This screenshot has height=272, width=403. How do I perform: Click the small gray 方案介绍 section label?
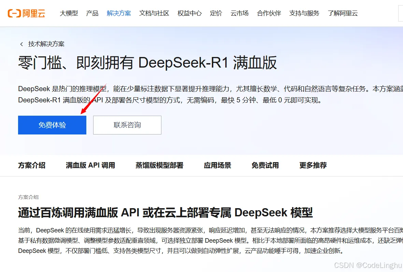click(x=28, y=197)
